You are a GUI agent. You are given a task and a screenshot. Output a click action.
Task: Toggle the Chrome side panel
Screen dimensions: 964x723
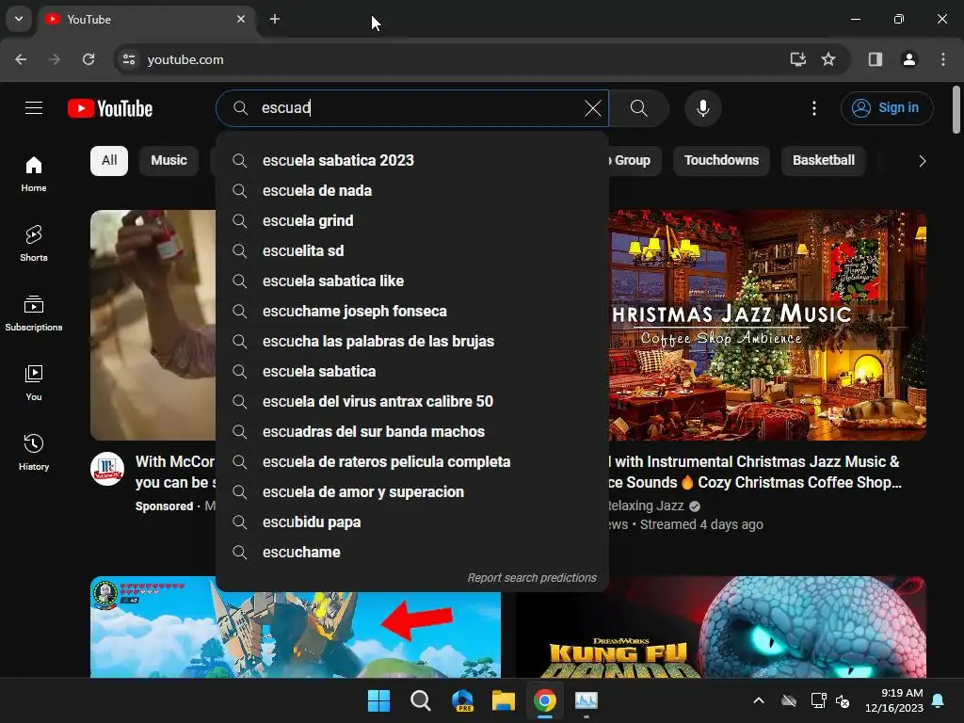coord(876,59)
